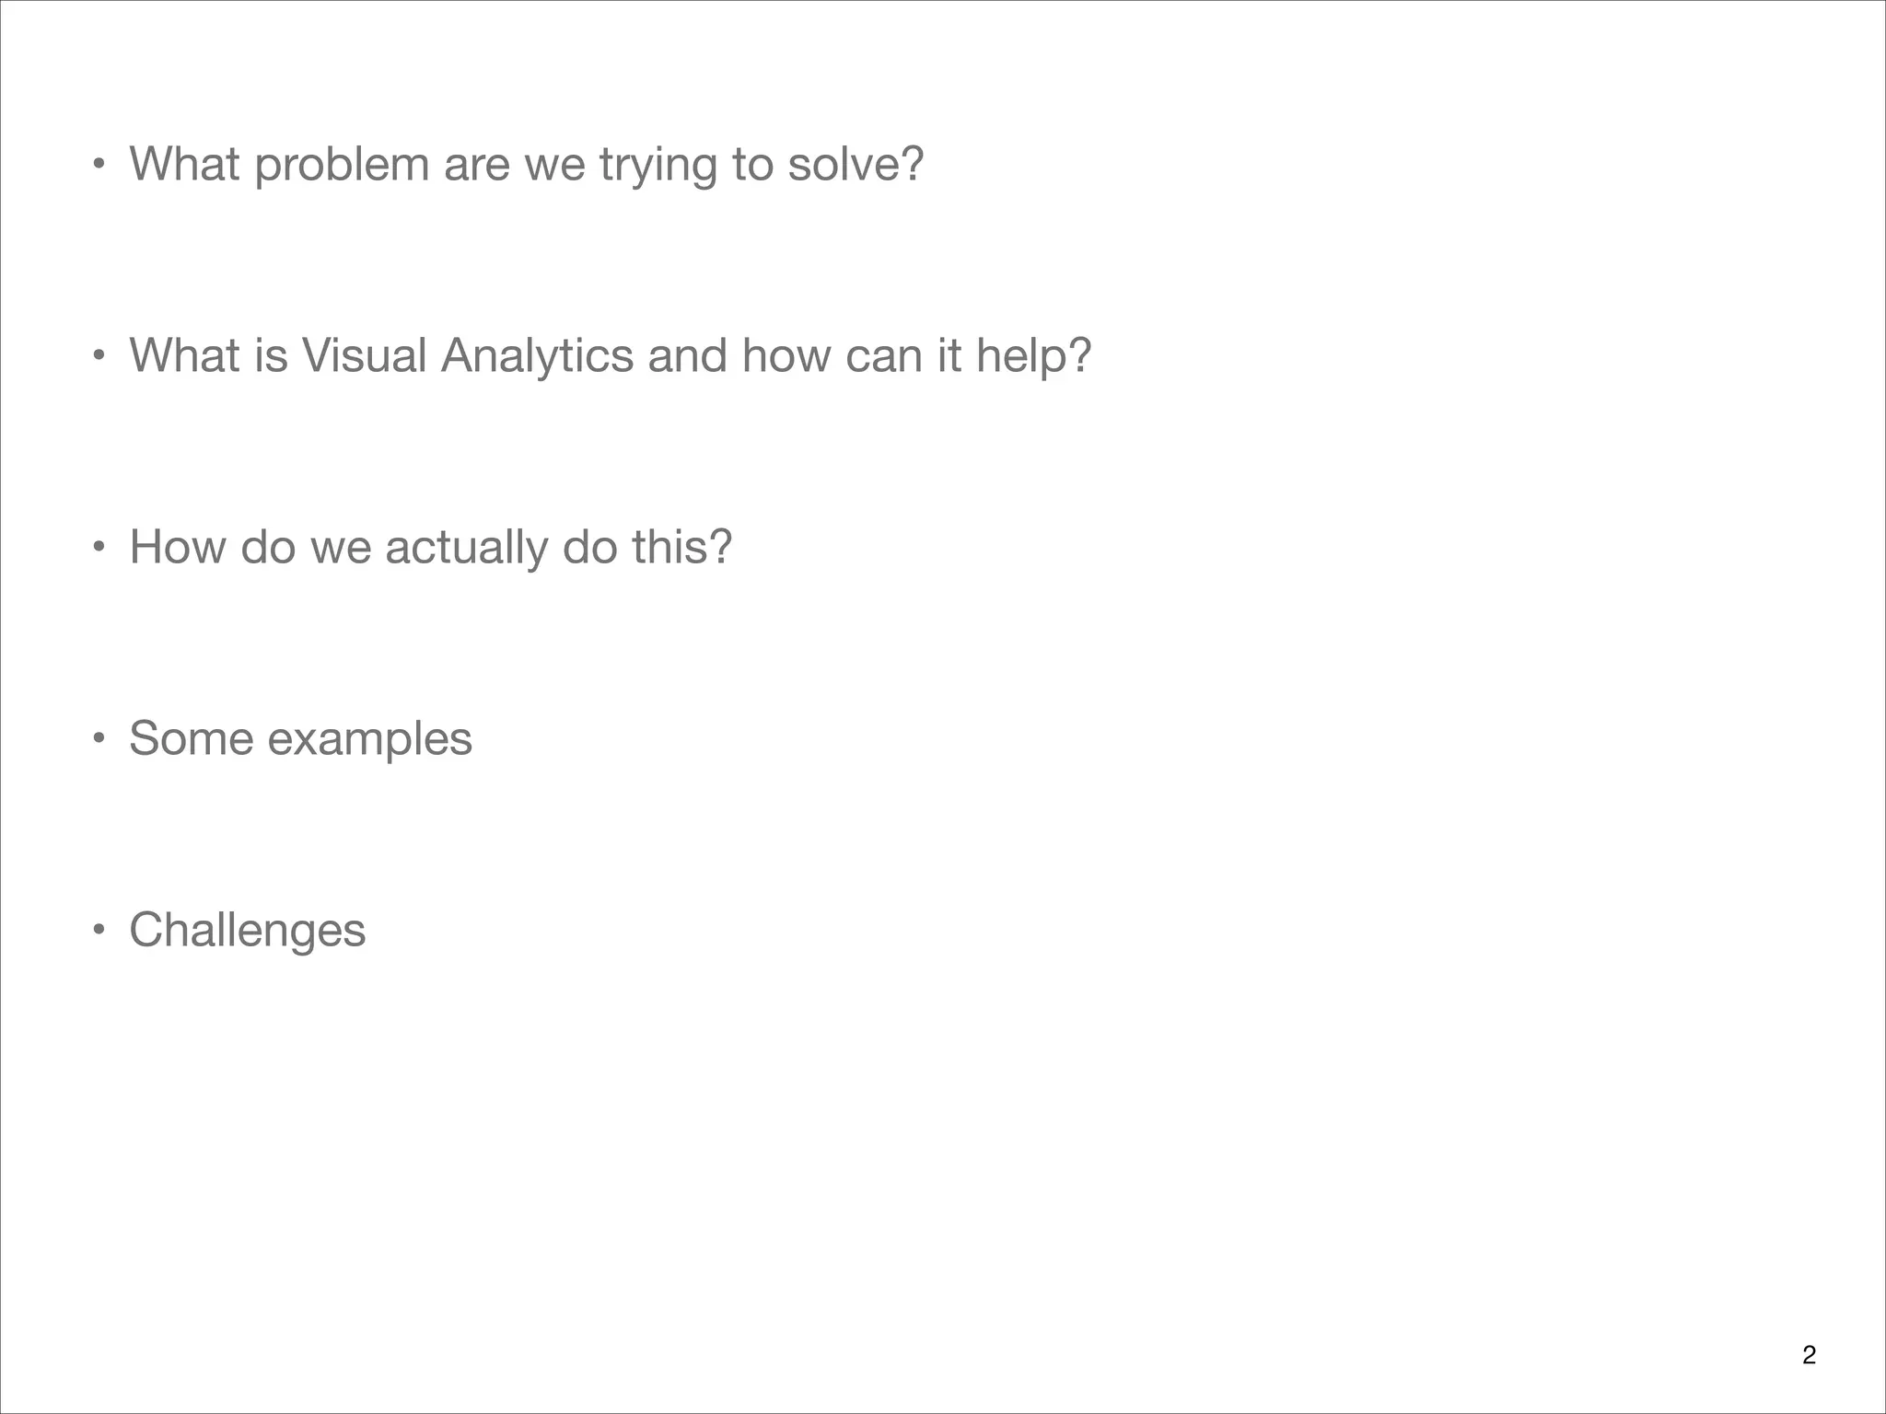Click the word 'this?' in the third bullet
Screen dimensions: 1886x1414
pos(681,548)
